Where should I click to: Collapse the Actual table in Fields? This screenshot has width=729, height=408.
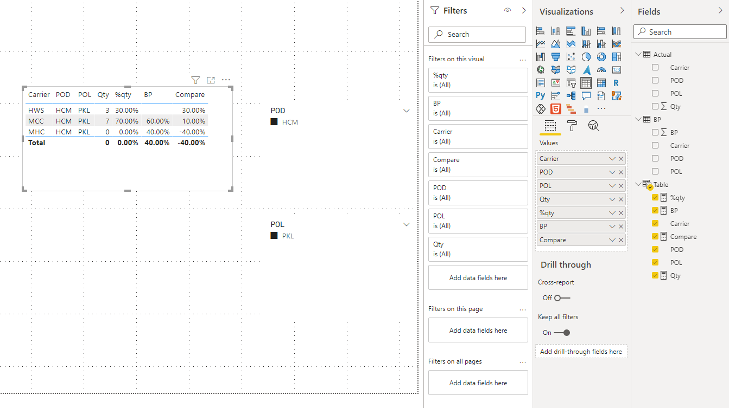638,54
